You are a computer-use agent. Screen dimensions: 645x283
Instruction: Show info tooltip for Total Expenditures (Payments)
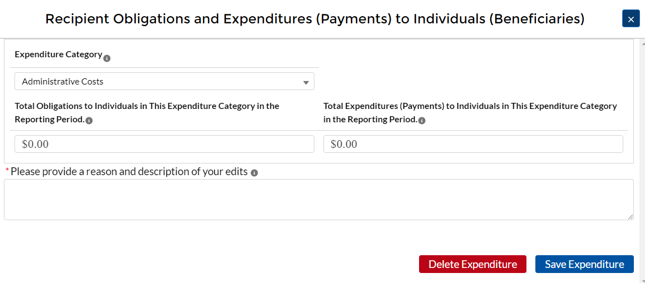coord(422,121)
